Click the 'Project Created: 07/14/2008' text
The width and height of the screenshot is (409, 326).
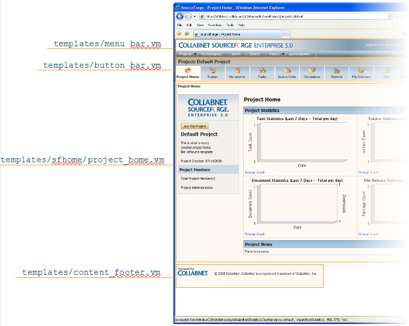pyautogui.click(x=201, y=161)
